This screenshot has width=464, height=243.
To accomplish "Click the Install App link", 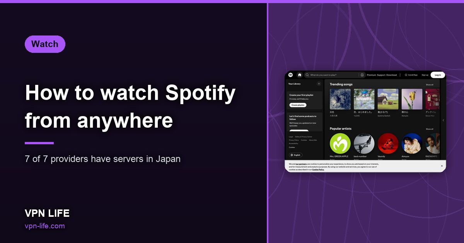I will tap(411, 75).
